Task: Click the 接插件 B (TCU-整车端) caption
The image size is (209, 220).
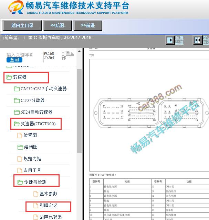Action: pos(103,175)
